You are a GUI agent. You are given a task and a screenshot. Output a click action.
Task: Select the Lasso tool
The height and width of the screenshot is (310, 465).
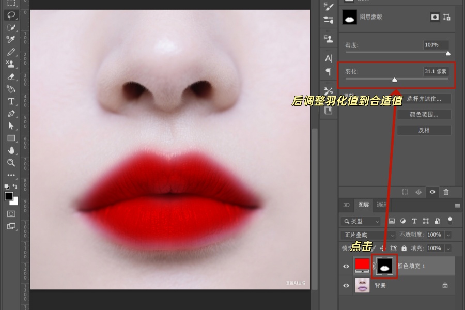click(11, 15)
